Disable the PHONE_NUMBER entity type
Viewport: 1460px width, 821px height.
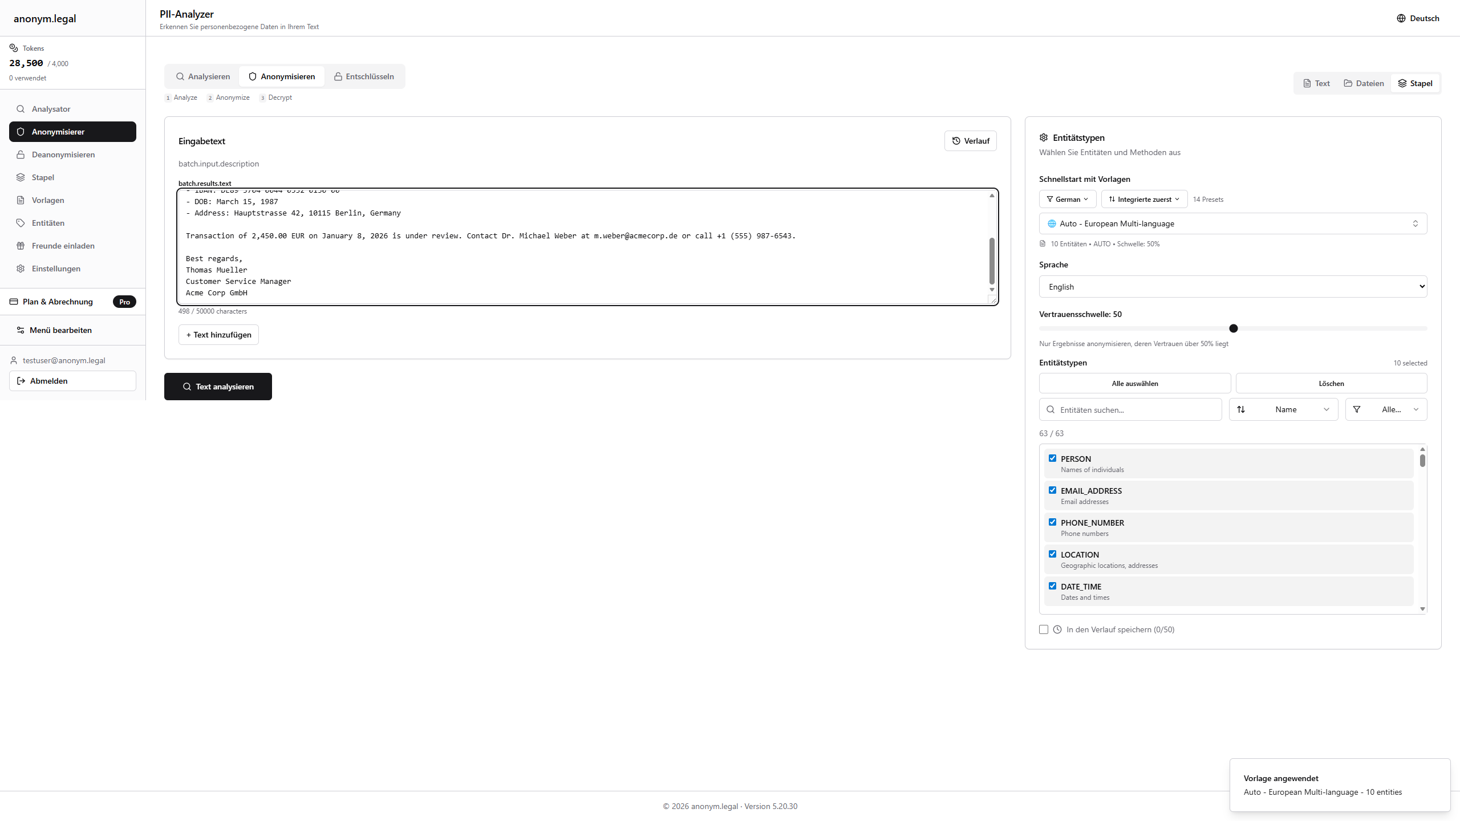[1053, 522]
